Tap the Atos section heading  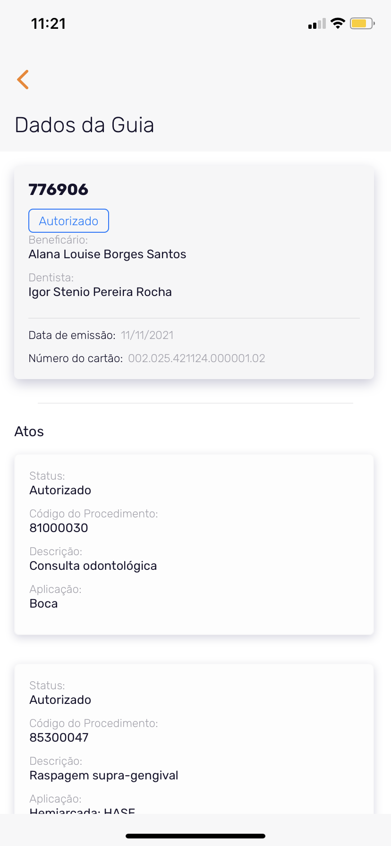(29, 431)
